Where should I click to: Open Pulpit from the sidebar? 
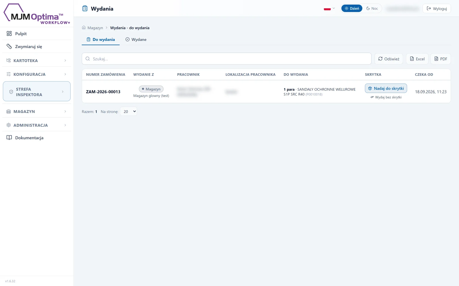pyautogui.click(x=37, y=33)
